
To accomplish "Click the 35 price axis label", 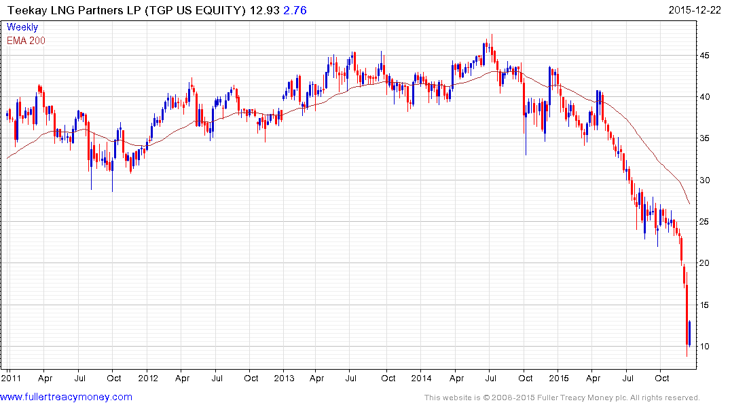I will pyautogui.click(x=704, y=138).
